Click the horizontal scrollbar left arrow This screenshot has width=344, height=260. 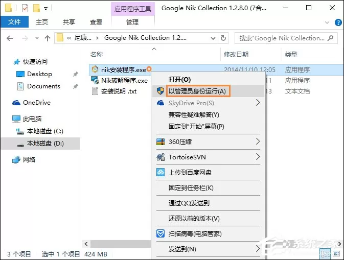tap(86, 244)
